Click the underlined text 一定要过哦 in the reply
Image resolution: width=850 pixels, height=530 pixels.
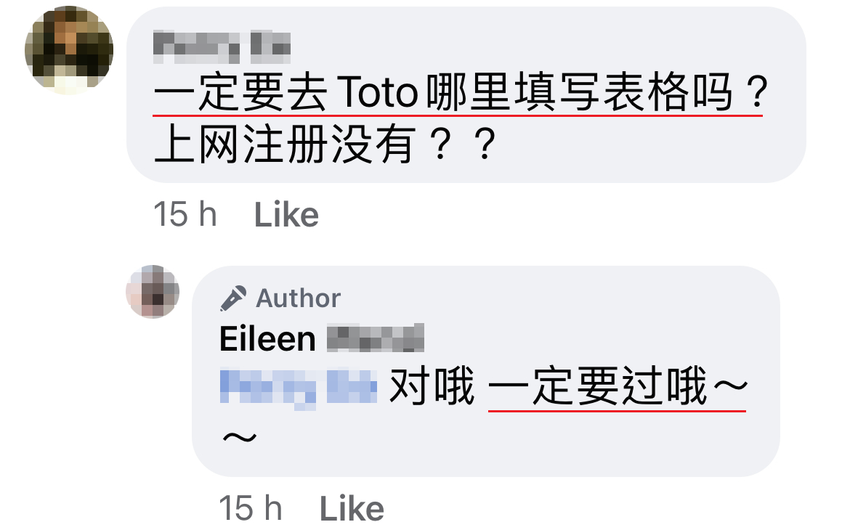599,386
